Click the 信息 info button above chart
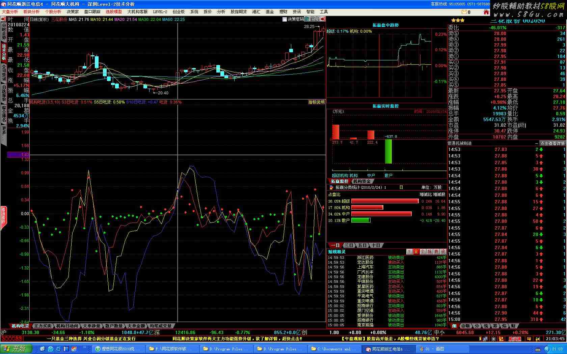Viewport: 567px width, 354px height. click(314, 19)
